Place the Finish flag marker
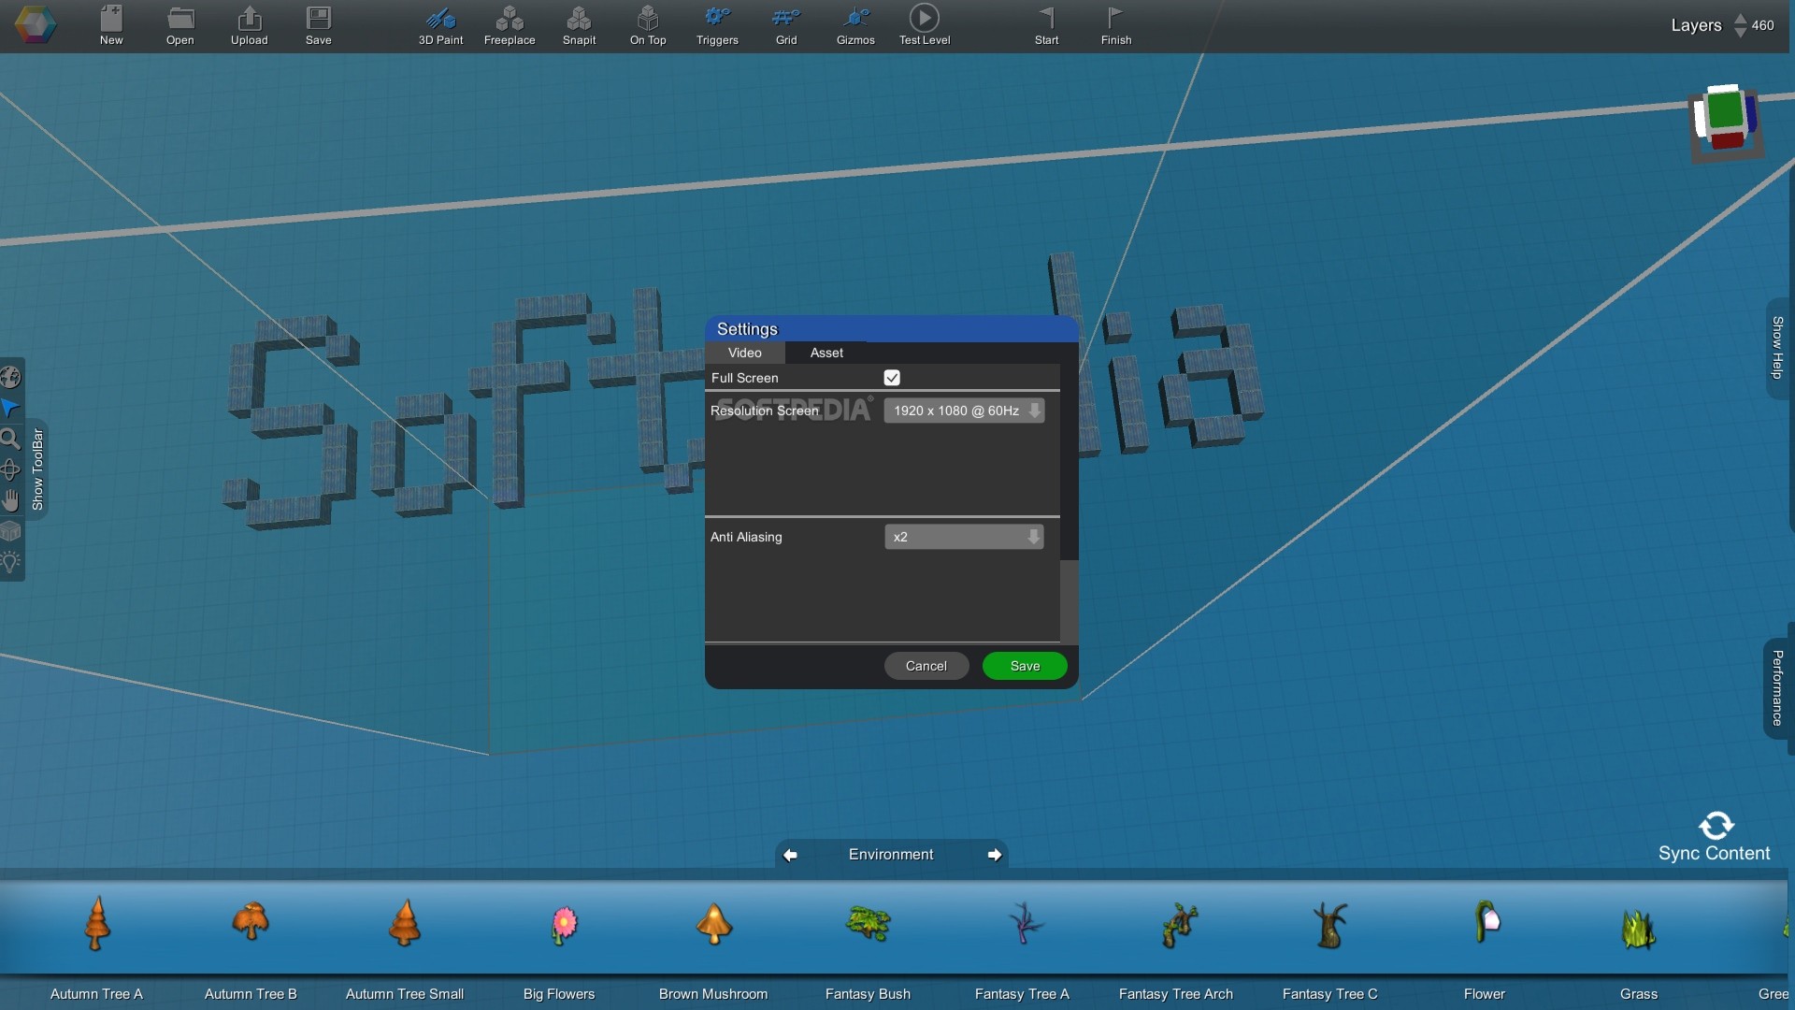The height and width of the screenshot is (1010, 1795). [x=1116, y=25]
